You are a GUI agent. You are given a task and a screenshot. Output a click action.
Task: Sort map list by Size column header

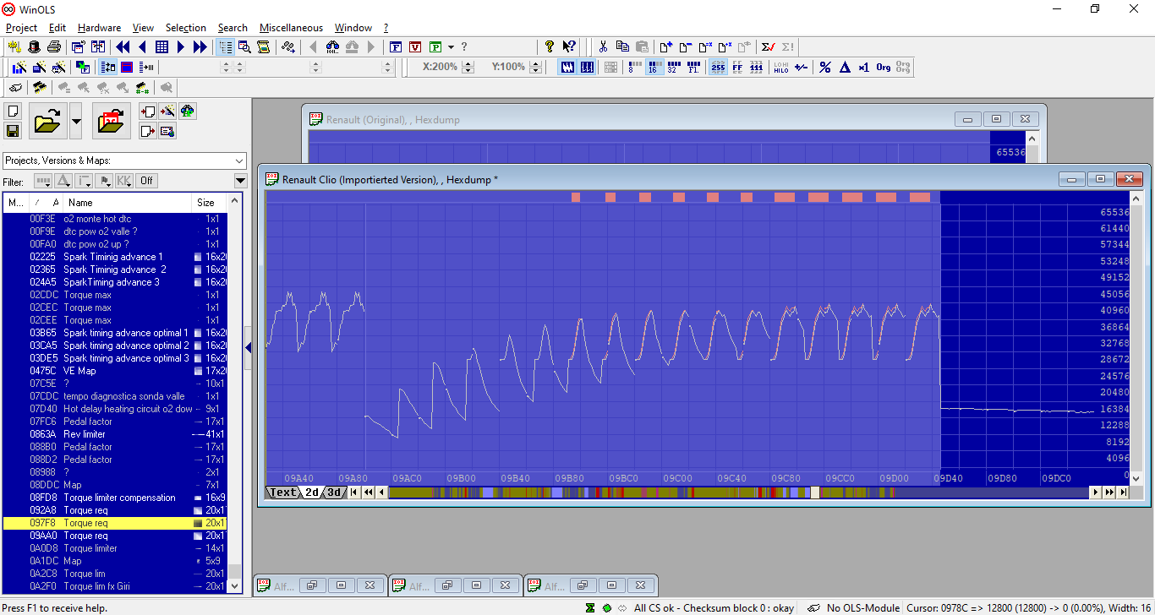pyautogui.click(x=210, y=203)
